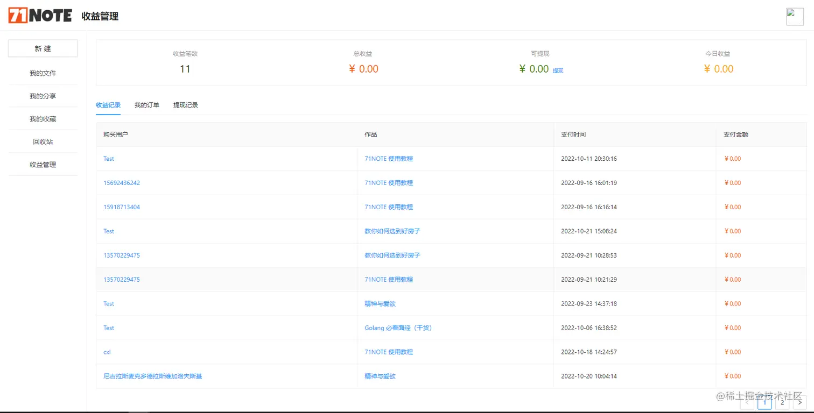Image resolution: width=814 pixels, height=413 pixels.
Task: Click the 71NOTE logo
Action: (x=40, y=16)
